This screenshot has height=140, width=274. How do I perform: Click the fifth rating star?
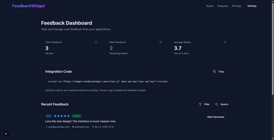click(68, 116)
